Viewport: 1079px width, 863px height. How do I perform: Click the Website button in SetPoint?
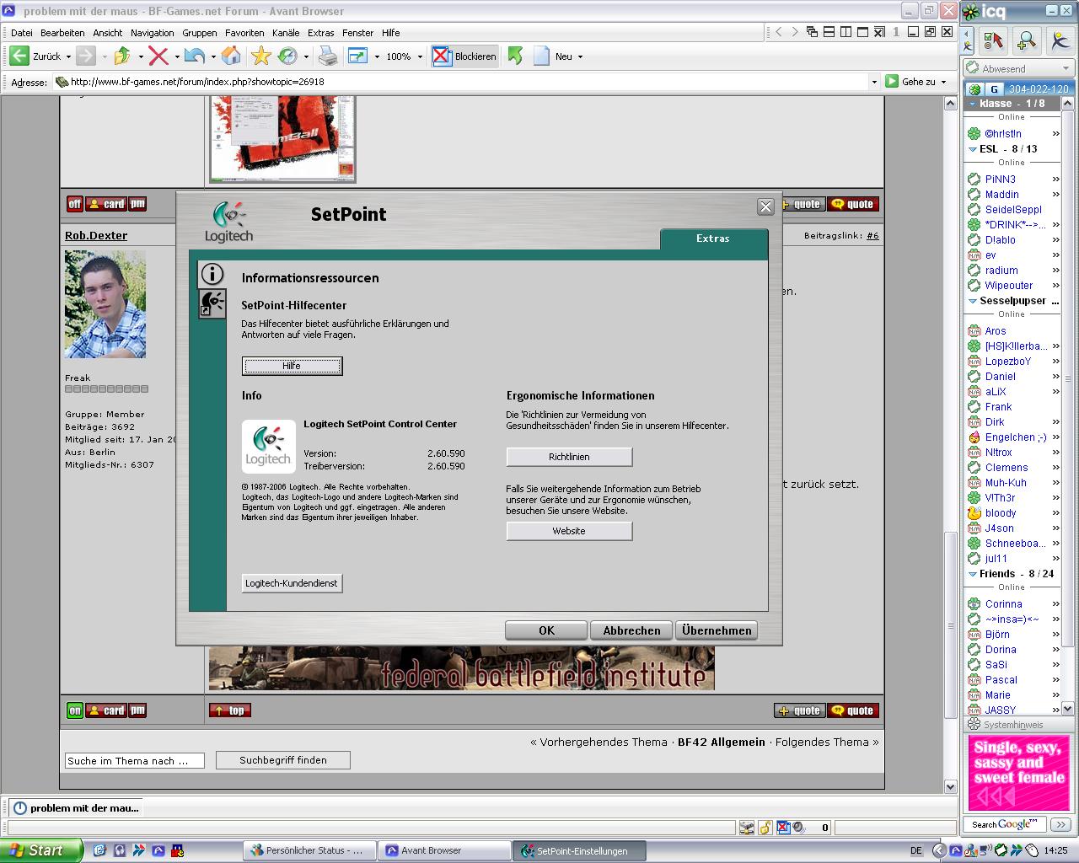click(569, 531)
